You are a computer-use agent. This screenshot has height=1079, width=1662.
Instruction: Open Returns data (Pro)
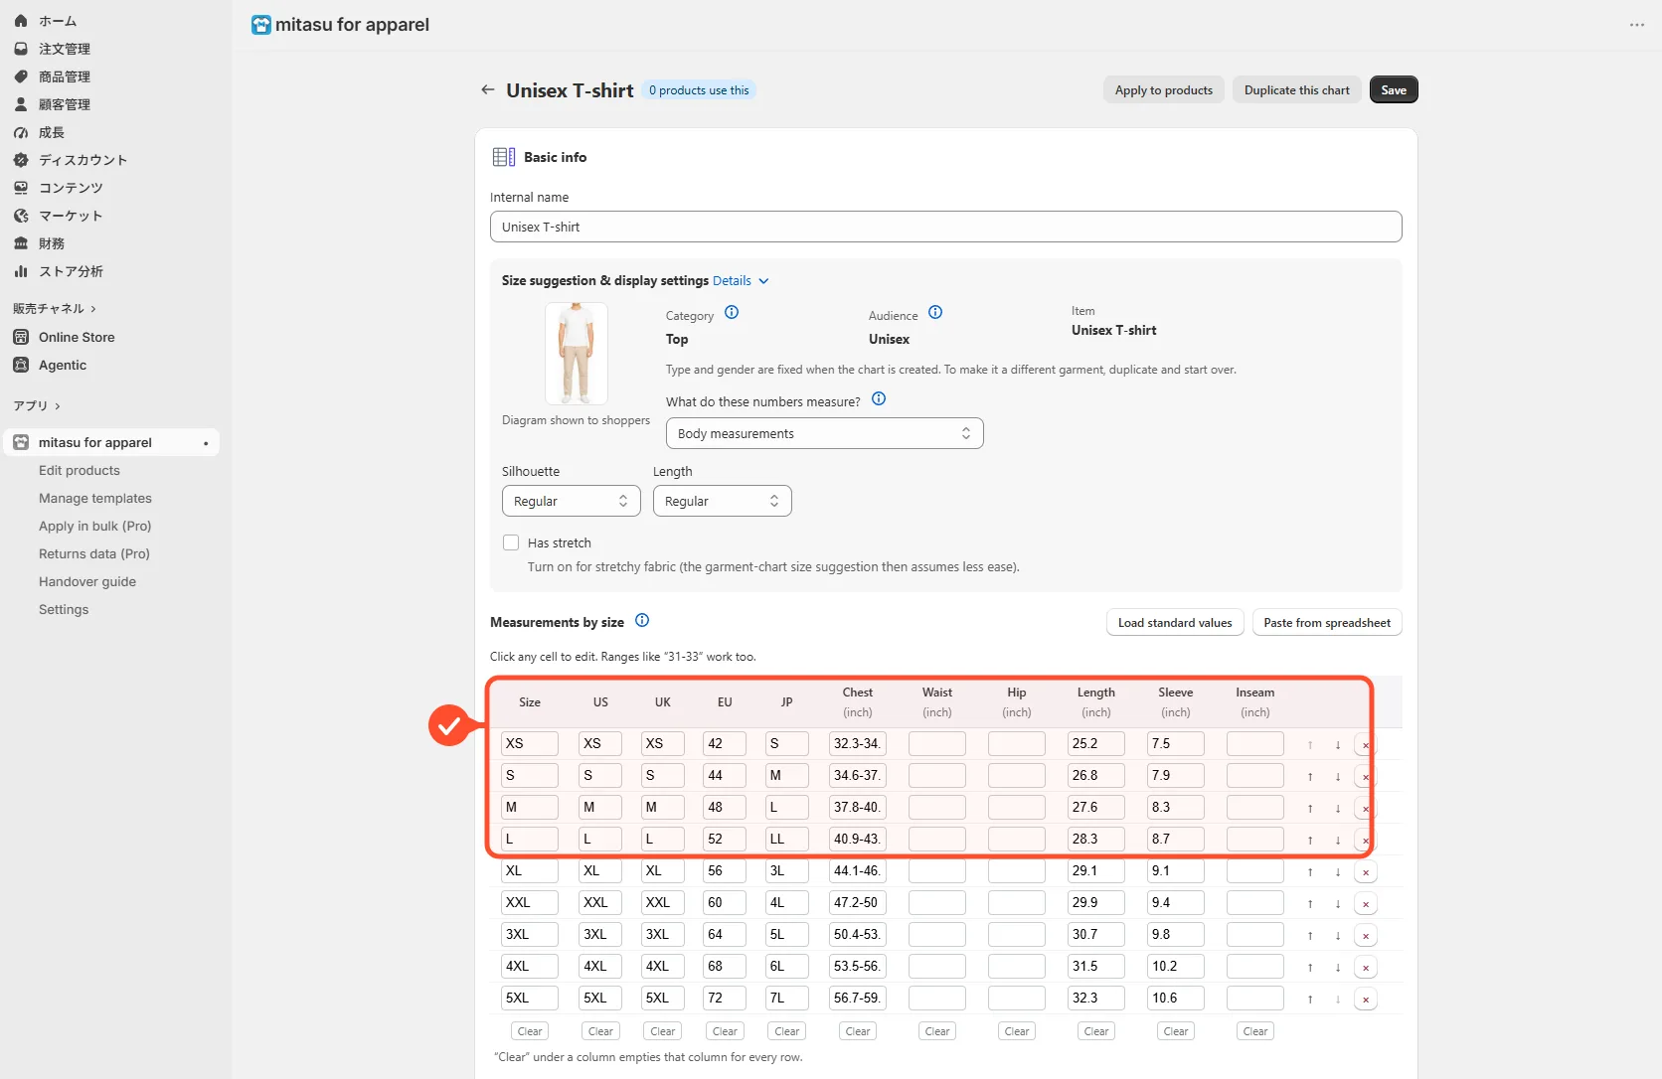click(94, 553)
